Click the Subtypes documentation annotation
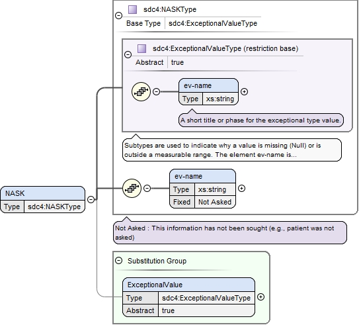Viewport: 359px width, 325px height. coord(232,150)
